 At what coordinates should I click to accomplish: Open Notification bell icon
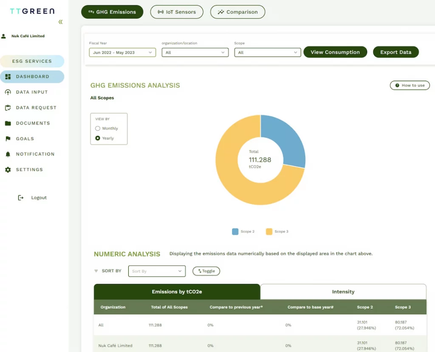[x=8, y=154]
